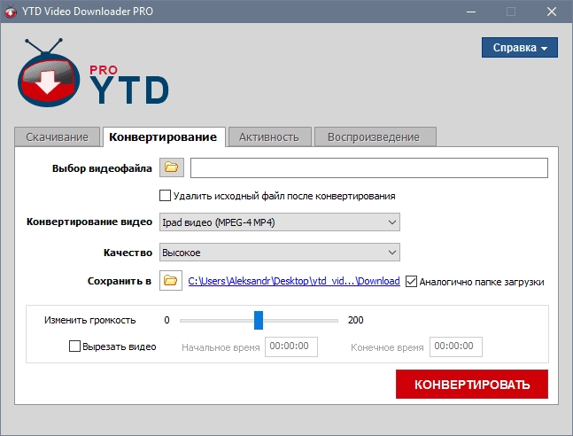
Task: Click the blue volume slider handle
Action: tap(259, 321)
